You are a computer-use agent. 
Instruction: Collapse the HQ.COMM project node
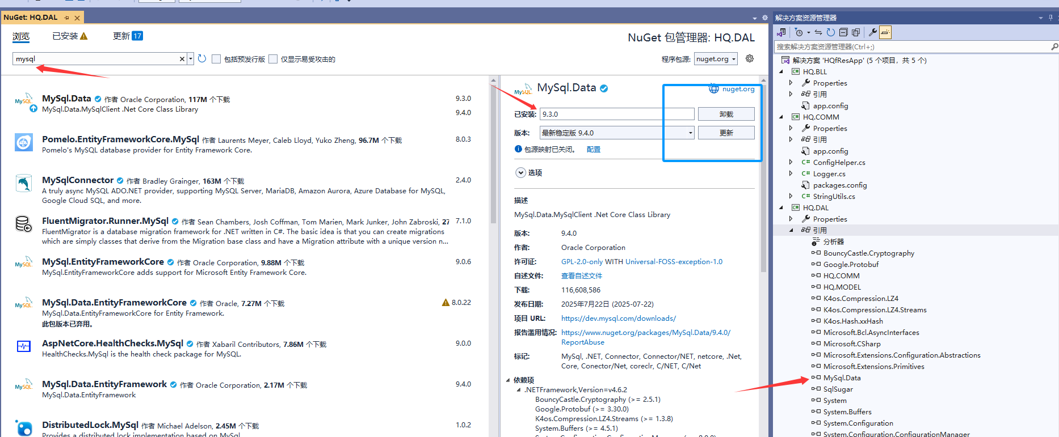781,117
